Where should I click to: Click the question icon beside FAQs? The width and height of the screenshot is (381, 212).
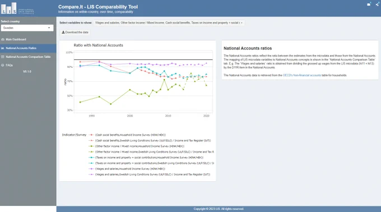click(x=3, y=65)
